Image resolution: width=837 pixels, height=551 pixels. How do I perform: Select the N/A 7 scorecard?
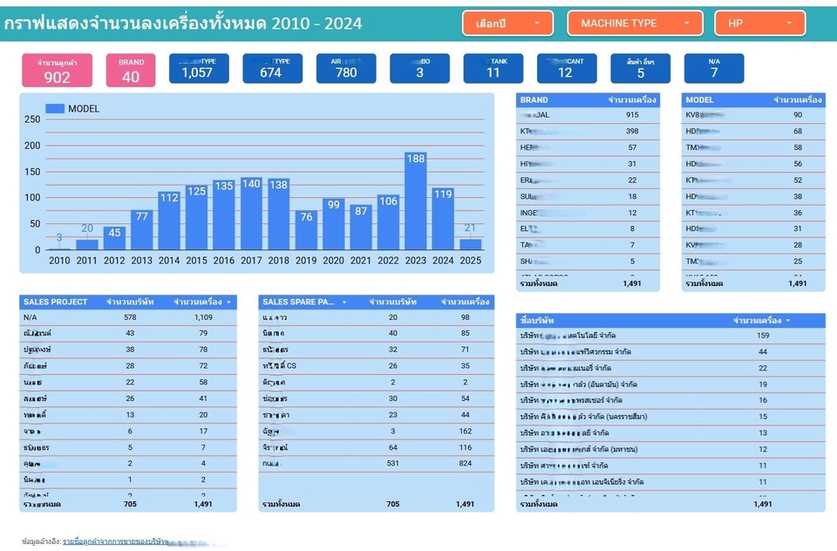point(713,69)
